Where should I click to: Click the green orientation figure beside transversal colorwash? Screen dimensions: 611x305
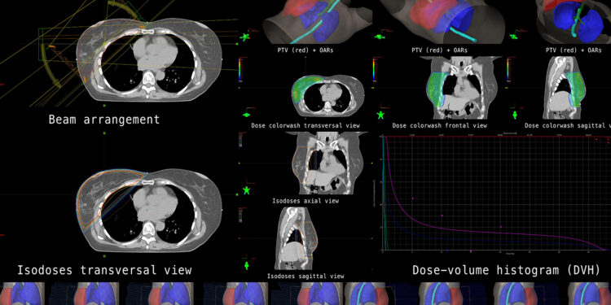(246, 115)
